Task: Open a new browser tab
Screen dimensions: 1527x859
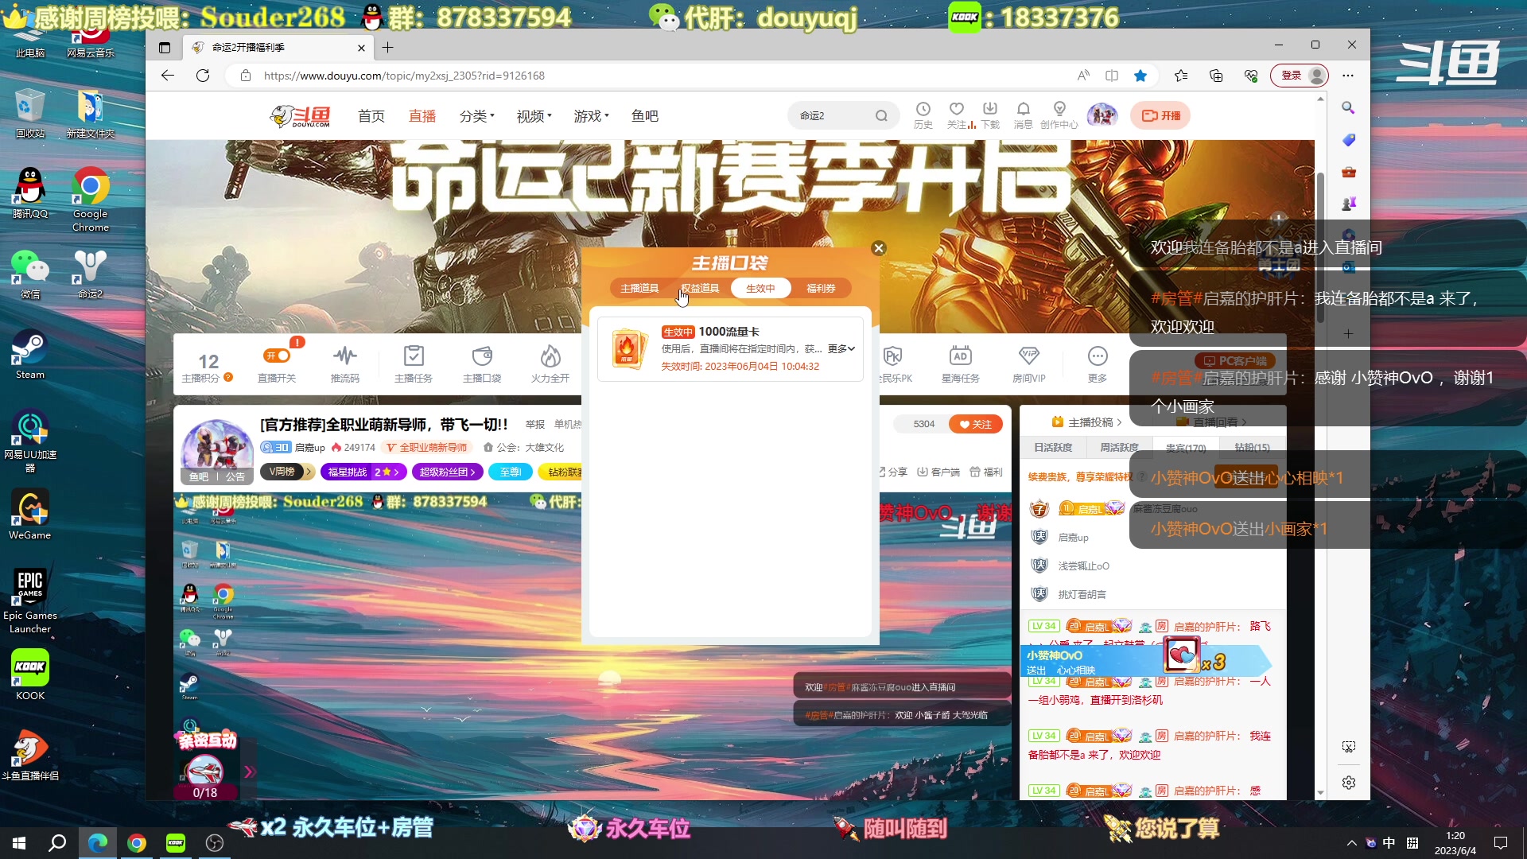Action: 387,48
